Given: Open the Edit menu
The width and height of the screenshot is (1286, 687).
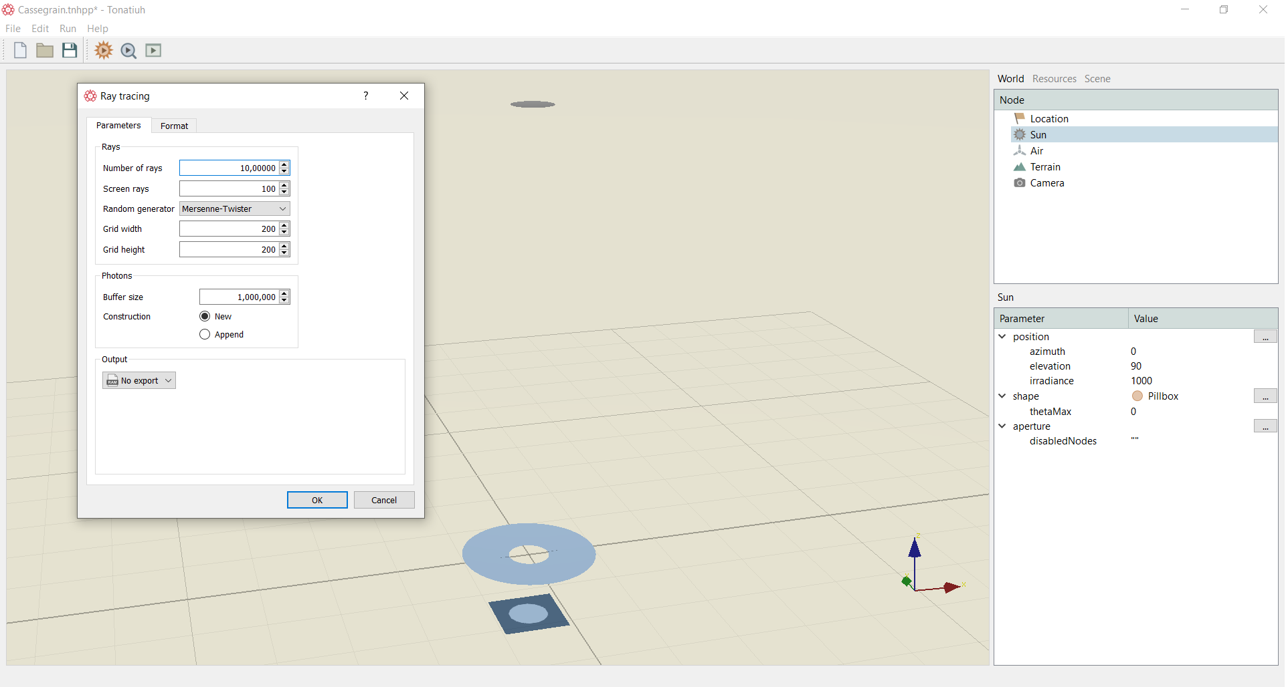Looking at the screenshot, I should tap(40, 28).
